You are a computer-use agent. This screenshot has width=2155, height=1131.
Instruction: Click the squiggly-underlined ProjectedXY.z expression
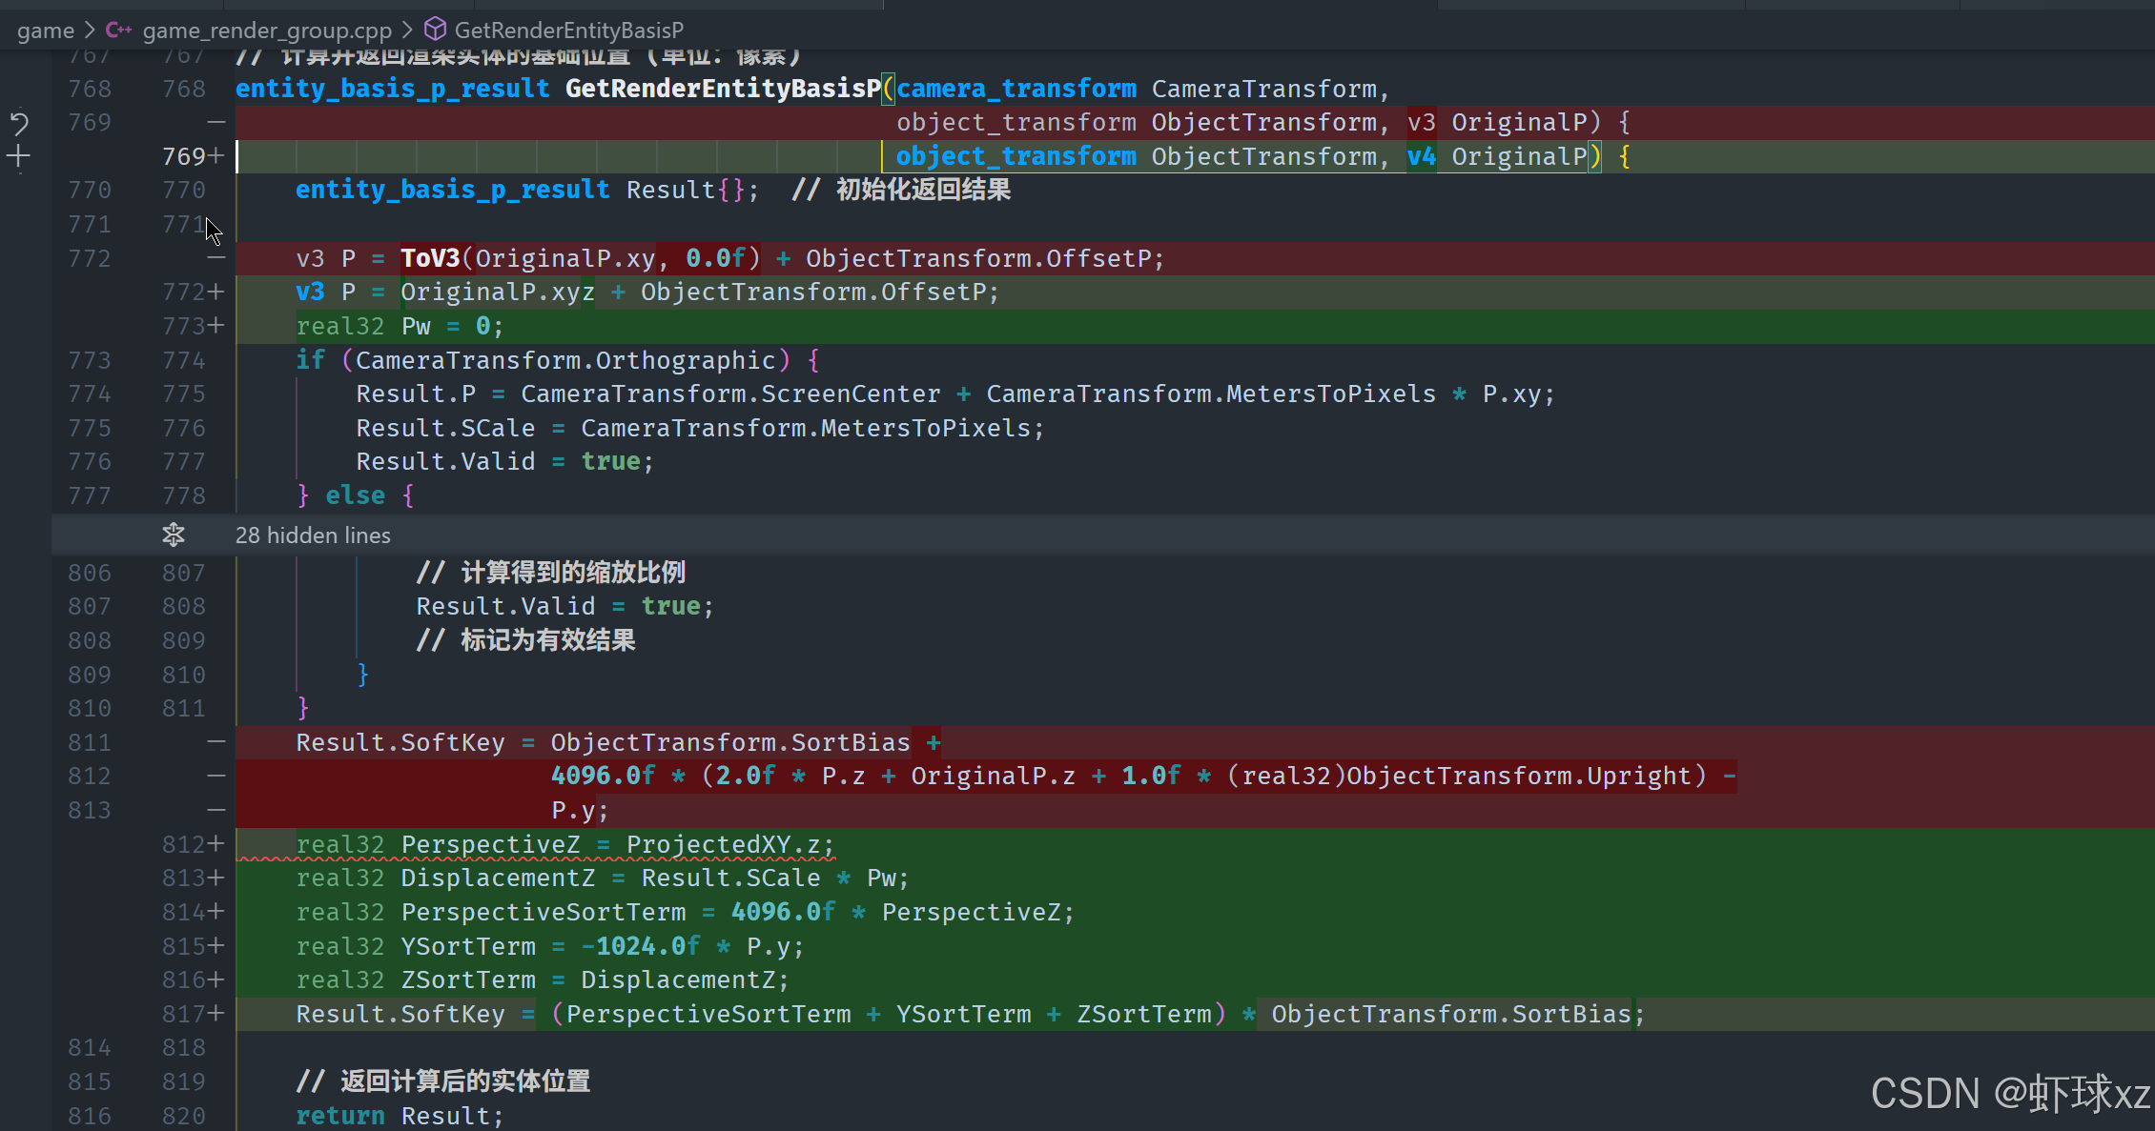(x=729, y=844)
